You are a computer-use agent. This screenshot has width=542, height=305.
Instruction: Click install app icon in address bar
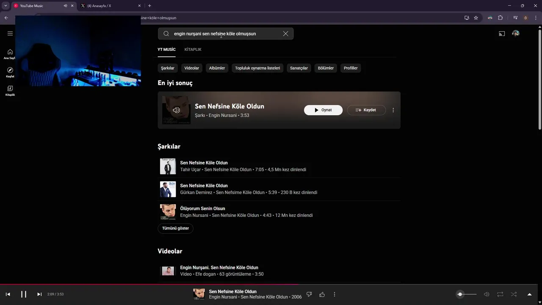[467, 18]
